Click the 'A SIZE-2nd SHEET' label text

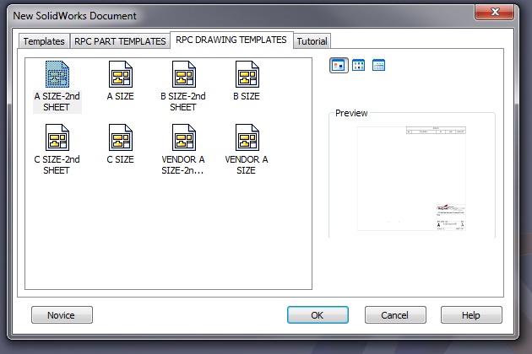tap(57, 102)
